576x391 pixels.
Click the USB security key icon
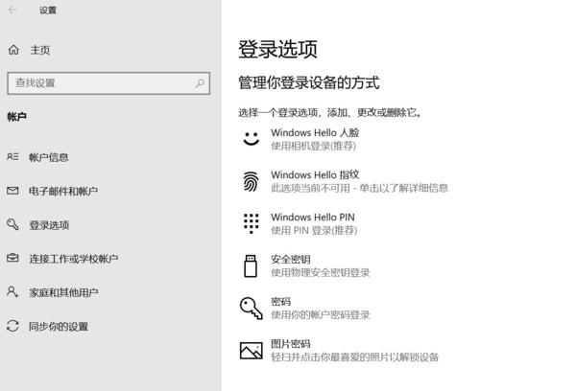[251, 265]
